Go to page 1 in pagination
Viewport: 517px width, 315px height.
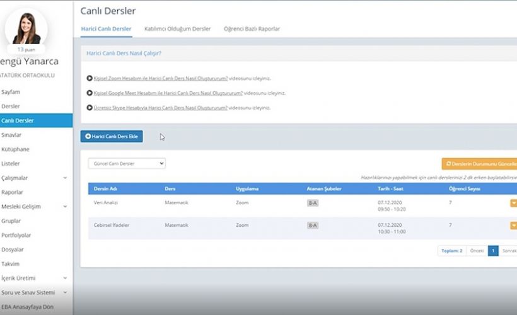pos(493,251)
